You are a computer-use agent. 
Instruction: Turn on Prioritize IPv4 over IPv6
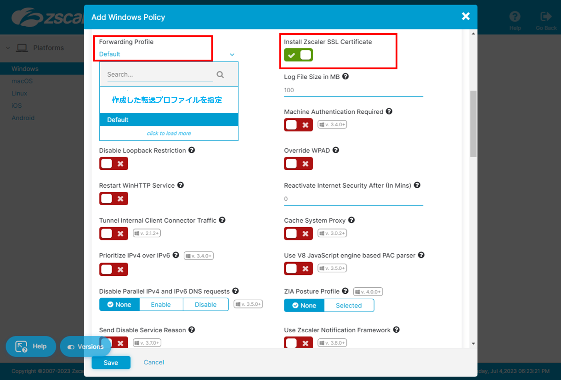[113, 269]
